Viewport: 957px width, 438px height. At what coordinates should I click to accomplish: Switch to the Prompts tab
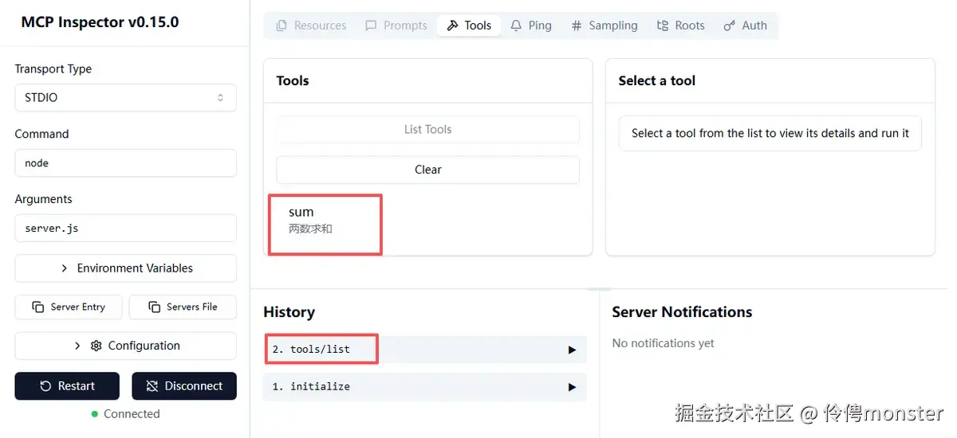coord(396,25)
